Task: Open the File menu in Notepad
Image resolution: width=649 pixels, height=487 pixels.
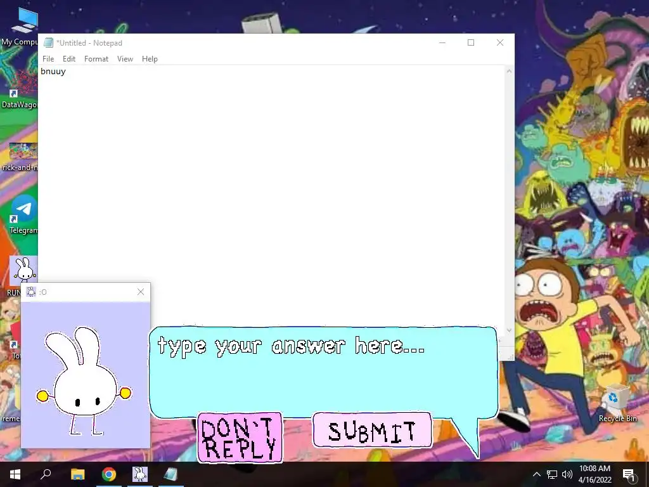Action: 48,59
